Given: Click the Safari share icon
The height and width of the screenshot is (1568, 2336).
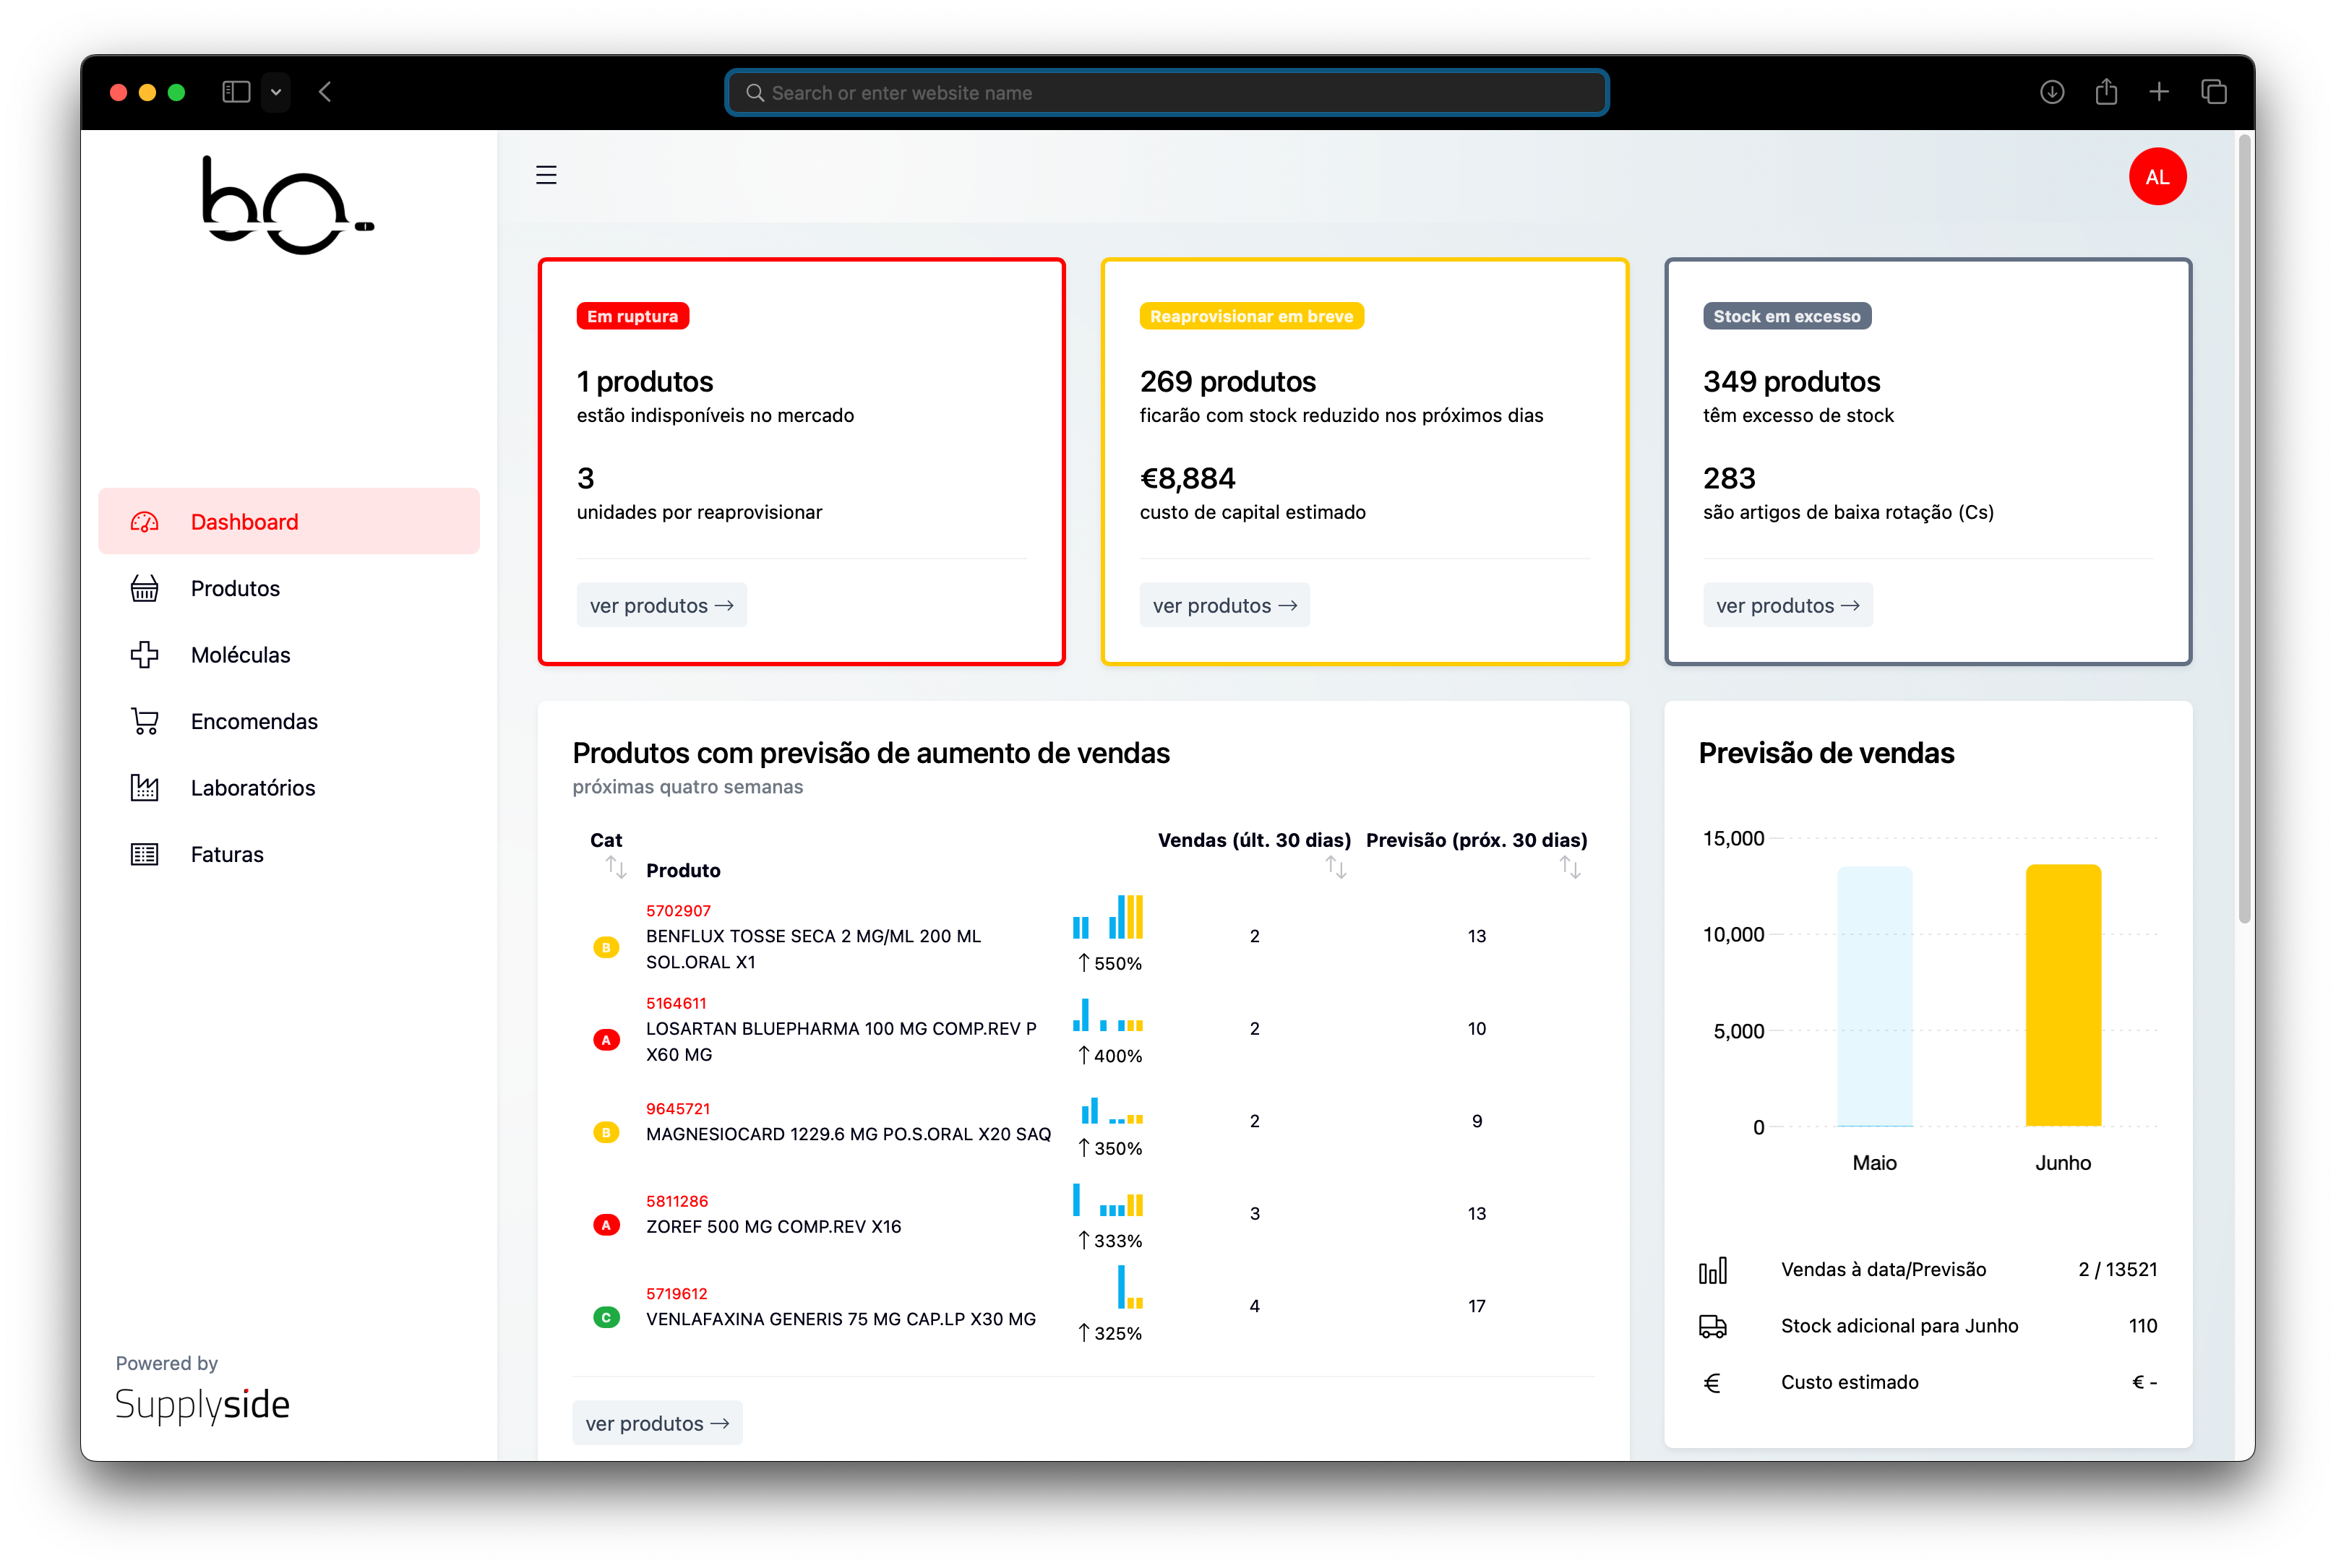Looking at the screenshot, I should (x=2106, y=92).
